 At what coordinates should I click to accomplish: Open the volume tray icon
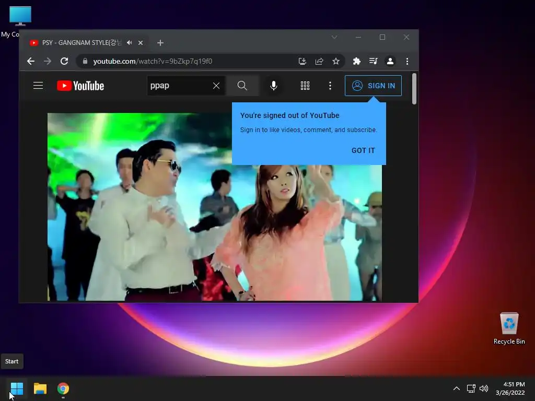click(x=484, y=388)
